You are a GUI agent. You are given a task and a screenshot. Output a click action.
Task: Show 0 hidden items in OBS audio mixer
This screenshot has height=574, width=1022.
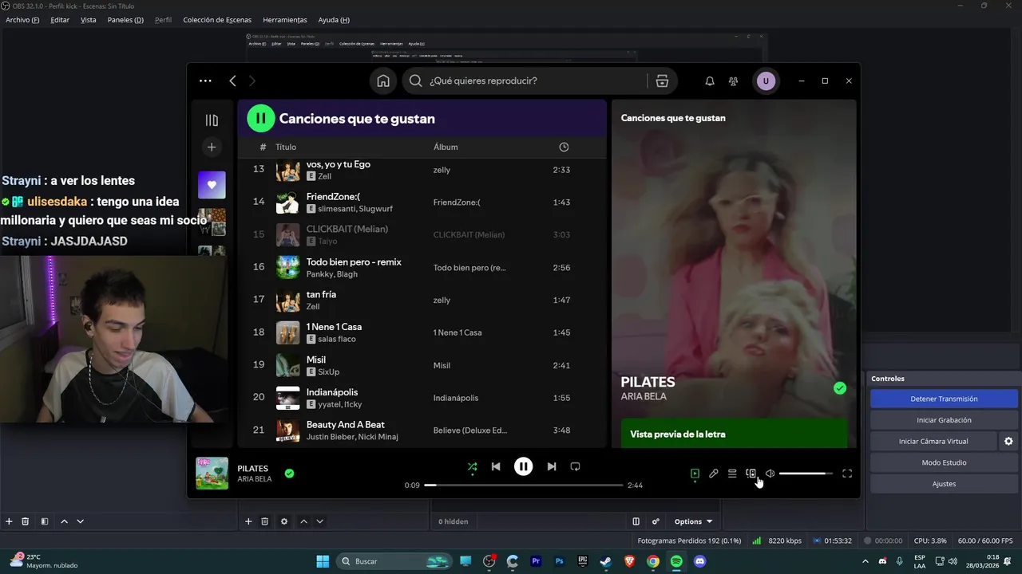click(453, 521)
